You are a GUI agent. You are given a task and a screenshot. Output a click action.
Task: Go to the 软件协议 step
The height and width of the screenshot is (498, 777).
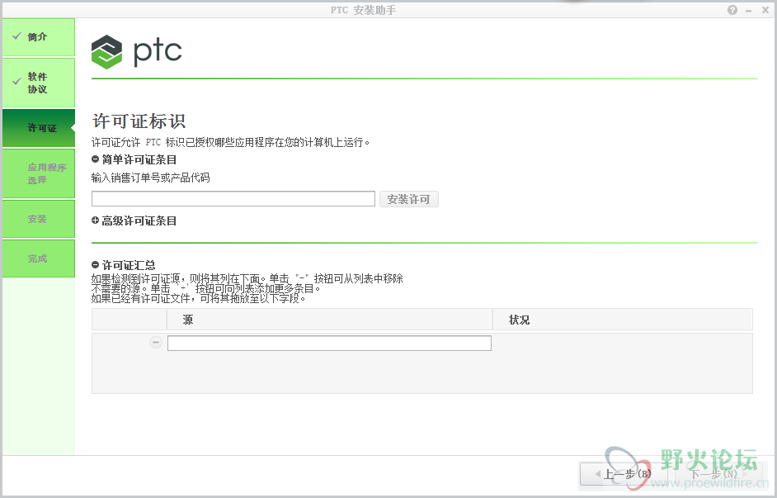(39, 83)
